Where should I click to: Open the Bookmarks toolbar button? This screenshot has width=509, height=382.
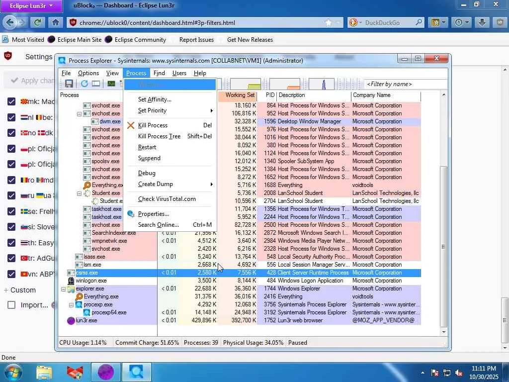coord(438,22)
